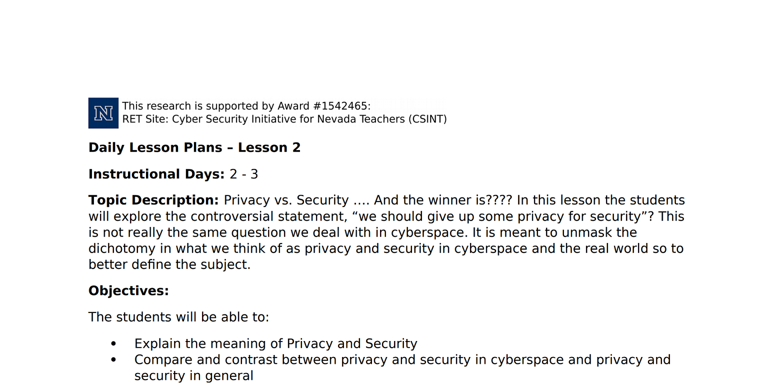This screenshot has height=389, width=774.
Task: Click the line ending "better define the subject."
Action: tap(169, 264)
